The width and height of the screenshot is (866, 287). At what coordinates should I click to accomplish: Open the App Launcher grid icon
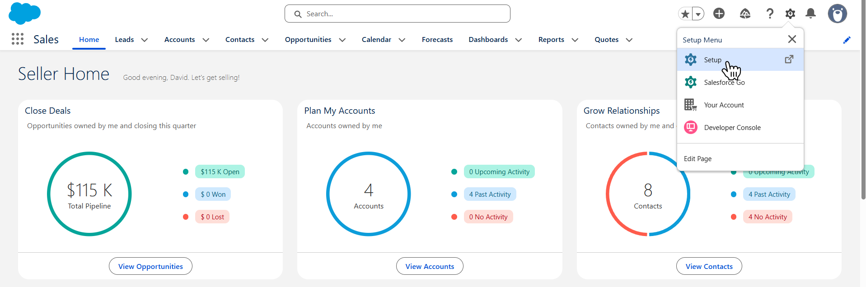coord(18,39)
